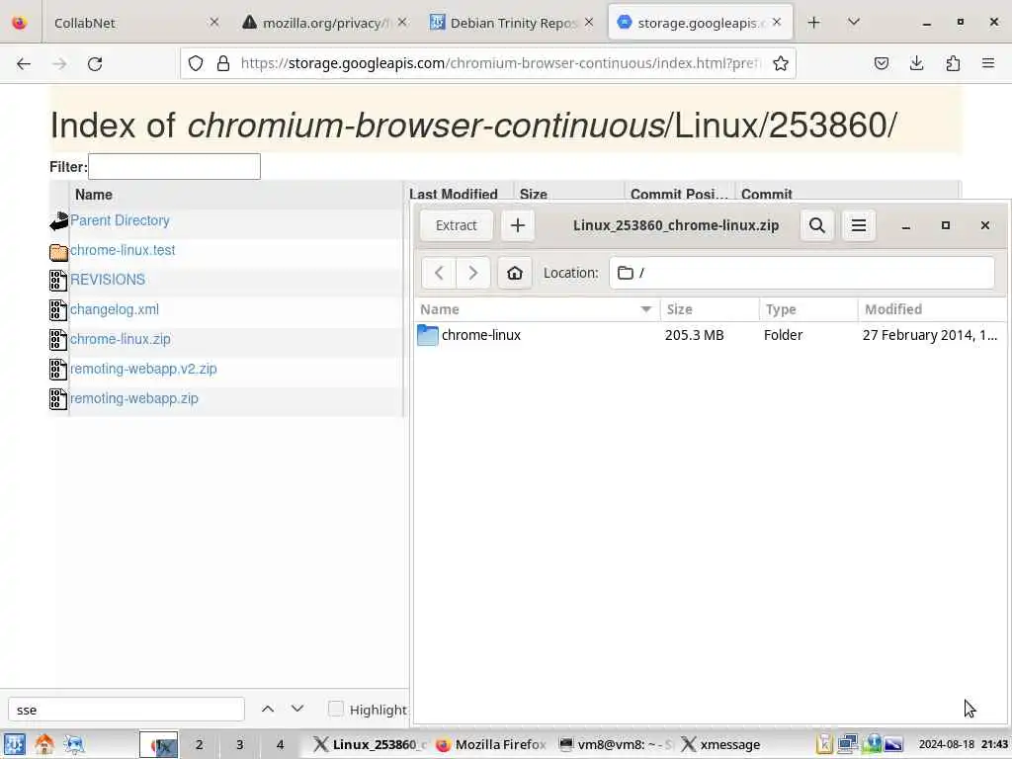
Task: Open the changelog.xml link
Action: (x=115, y=309)
